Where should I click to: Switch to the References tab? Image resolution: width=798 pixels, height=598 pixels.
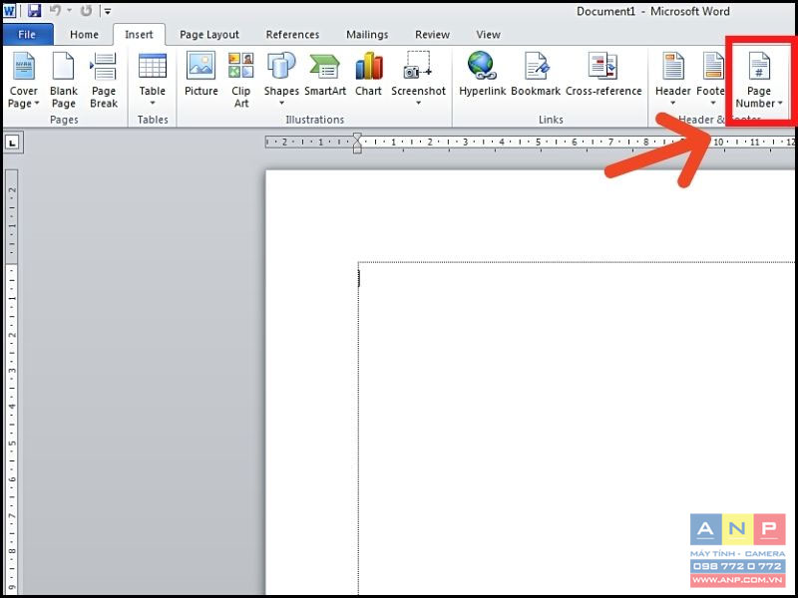292,35
